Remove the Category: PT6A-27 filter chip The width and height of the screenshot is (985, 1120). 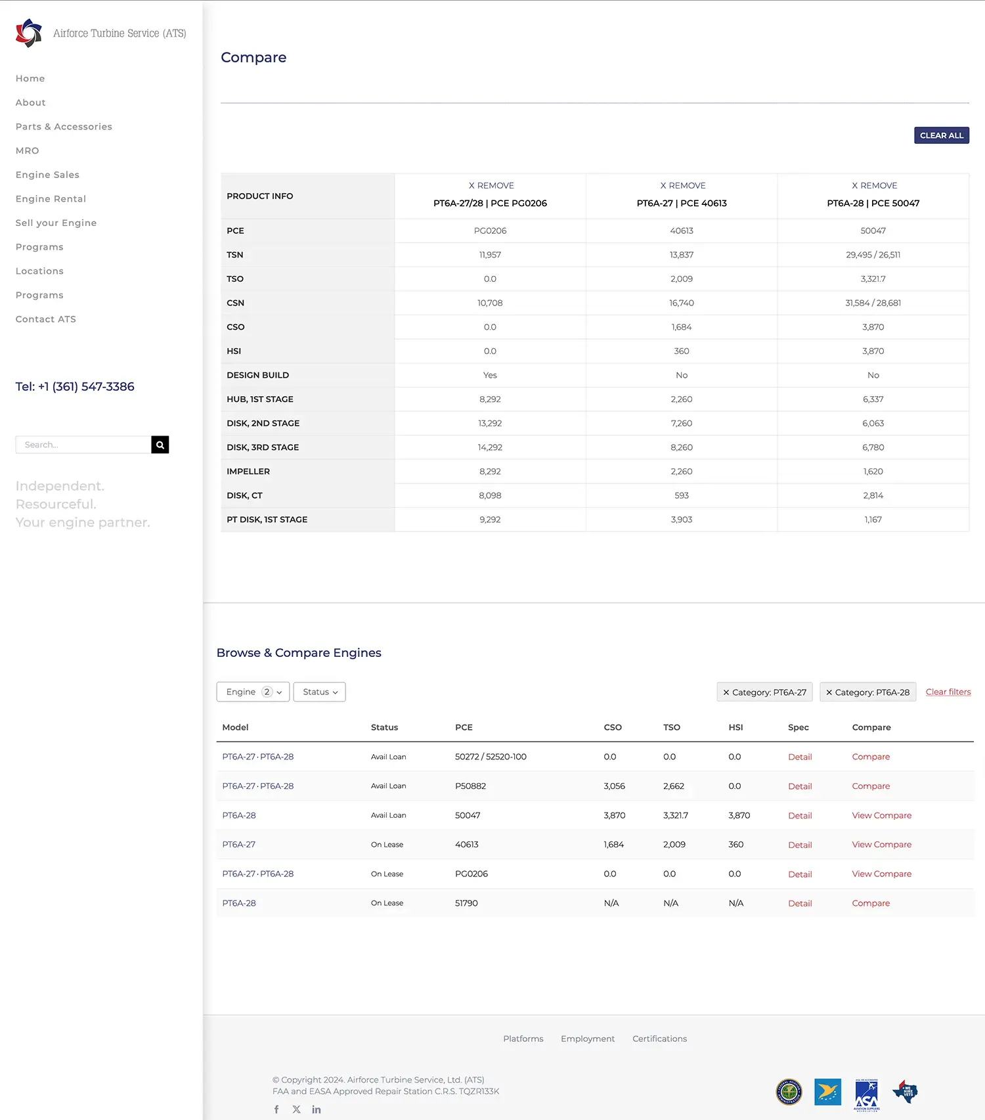(726, 692)
